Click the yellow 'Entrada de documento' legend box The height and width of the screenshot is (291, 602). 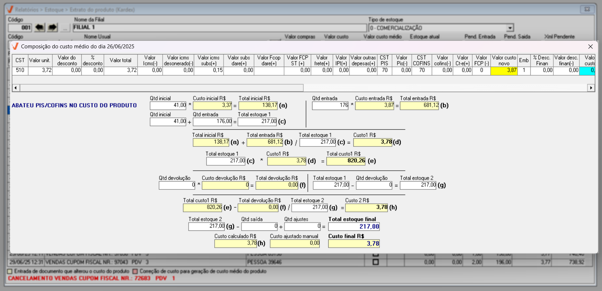pyautogui.click(x=10, y=271)
